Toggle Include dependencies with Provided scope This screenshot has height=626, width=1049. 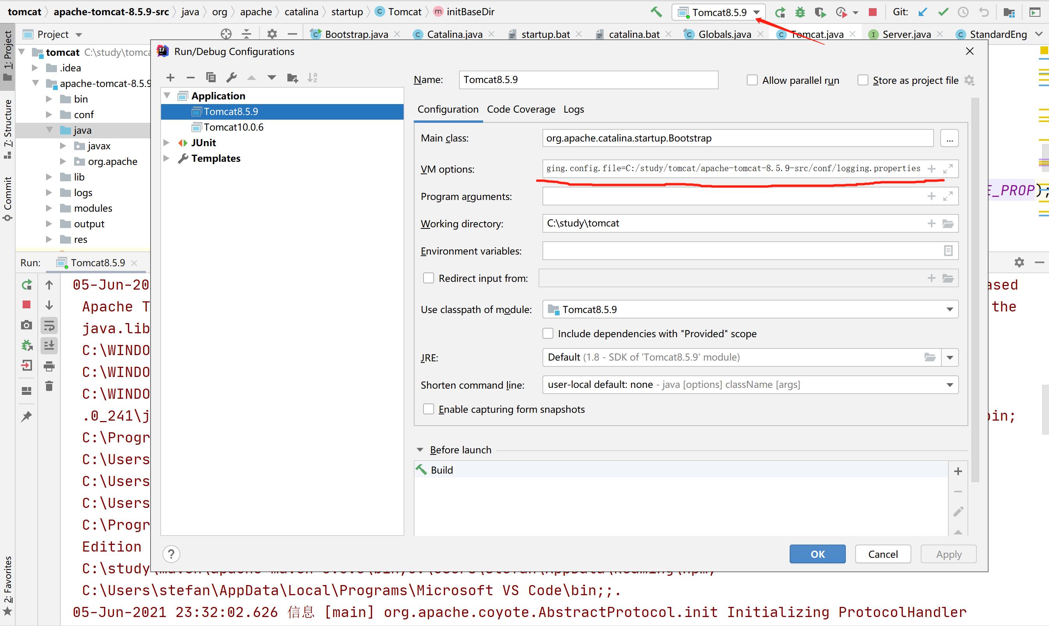click(549, 333)
